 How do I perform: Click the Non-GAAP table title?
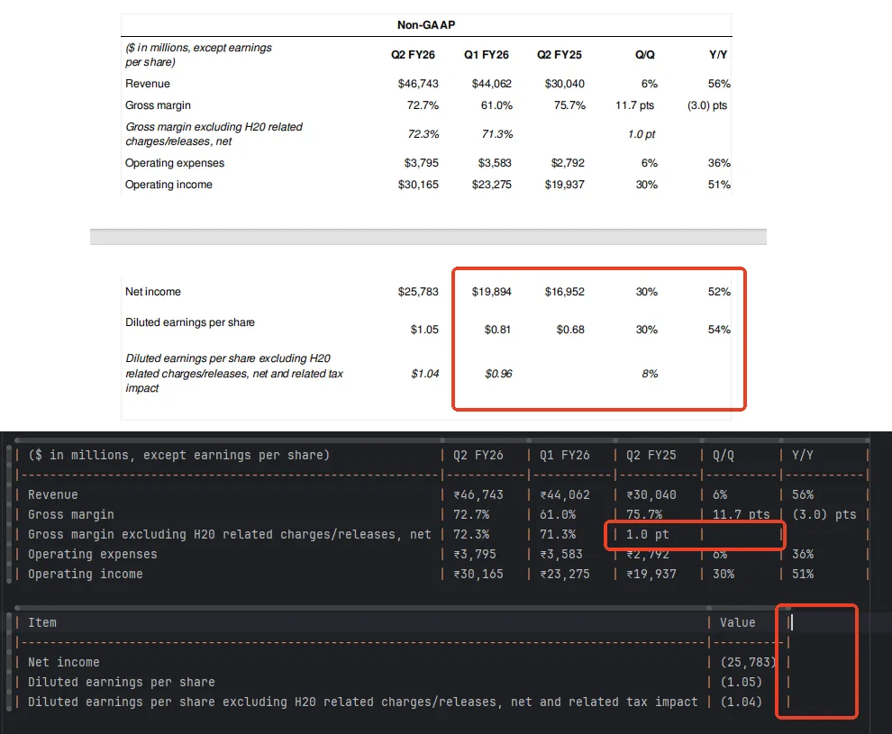(424, 24)
